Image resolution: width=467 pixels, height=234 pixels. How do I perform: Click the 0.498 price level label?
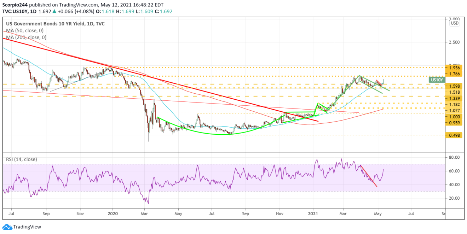point(453,135)
